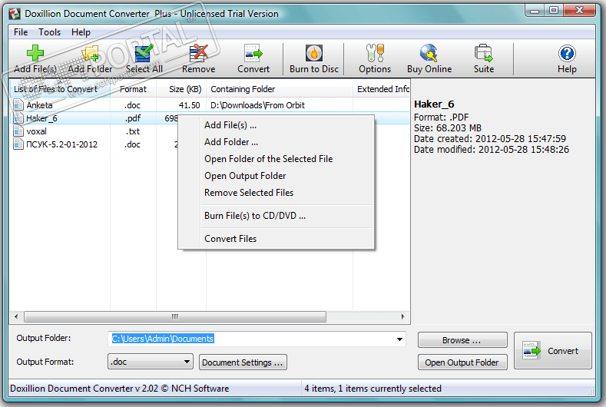
Task: Select the ПСУК-5.2-01-2012 file name
Action: (62, 144)
